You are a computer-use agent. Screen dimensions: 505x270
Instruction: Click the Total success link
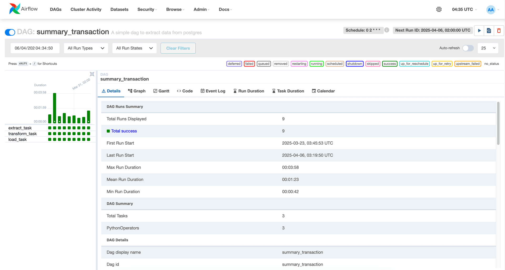124,131
